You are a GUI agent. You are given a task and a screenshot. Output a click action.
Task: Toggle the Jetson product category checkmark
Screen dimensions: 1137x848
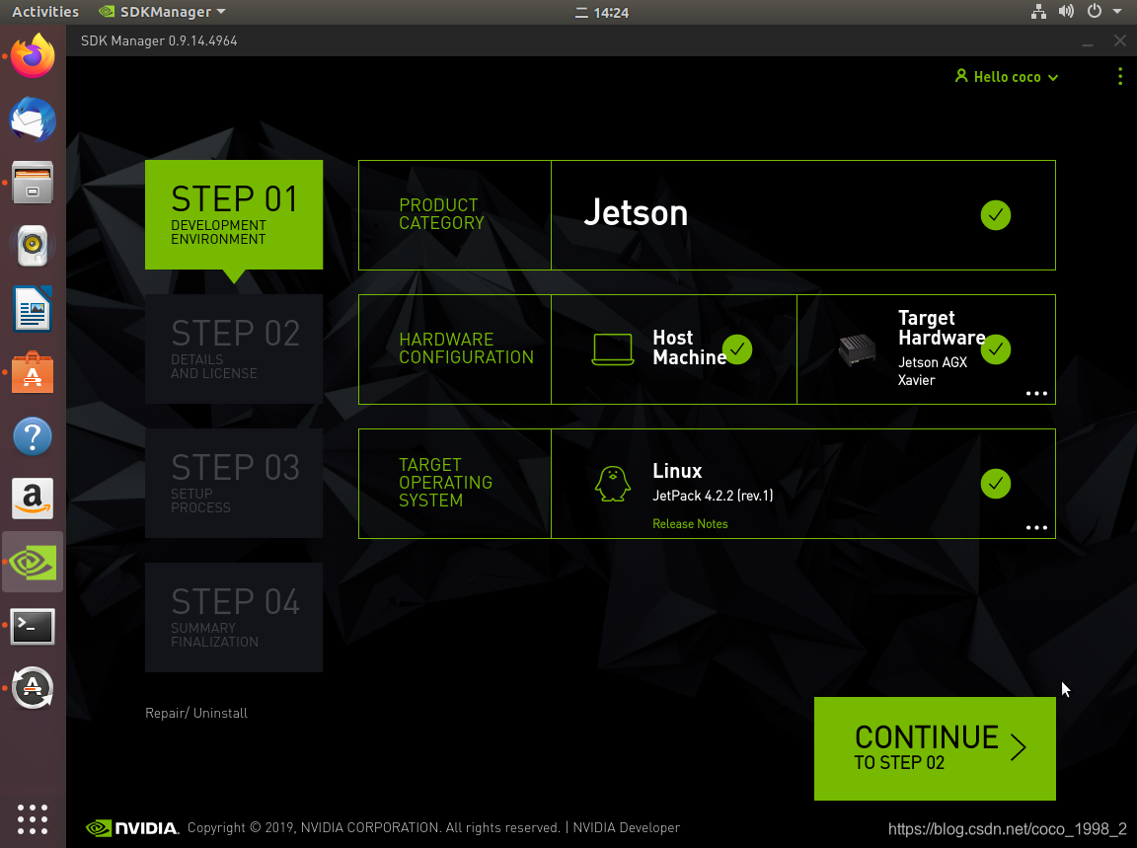pos(996,215)
